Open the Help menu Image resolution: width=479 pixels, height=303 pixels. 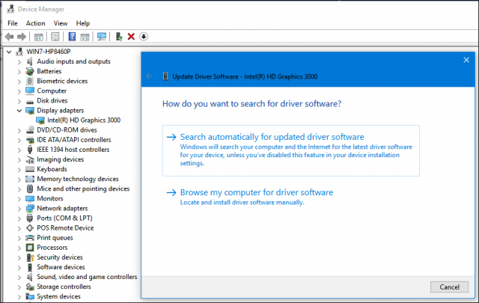83,23
